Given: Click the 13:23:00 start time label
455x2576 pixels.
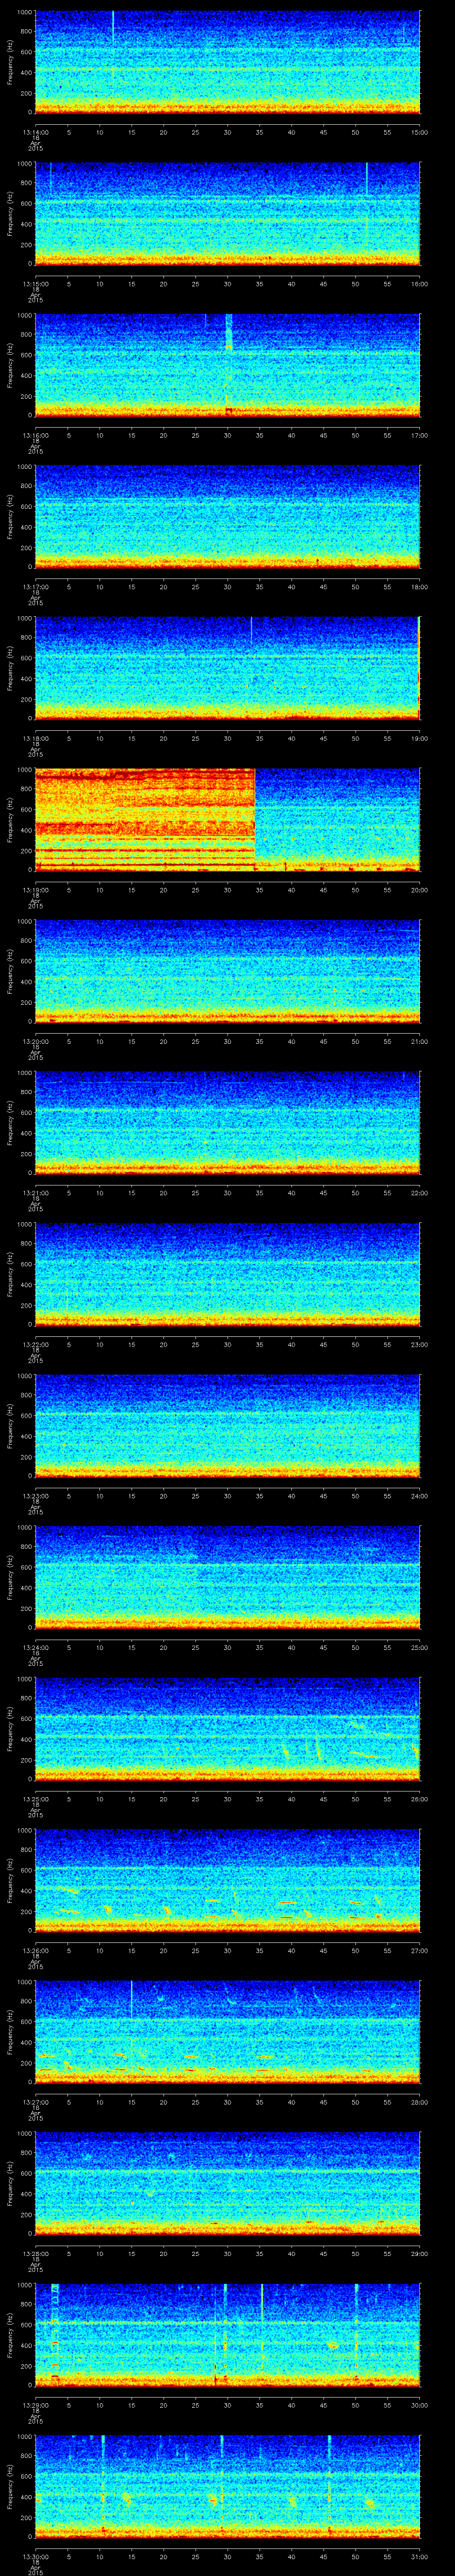Looking at the screenshot, I should (35, 1495).
